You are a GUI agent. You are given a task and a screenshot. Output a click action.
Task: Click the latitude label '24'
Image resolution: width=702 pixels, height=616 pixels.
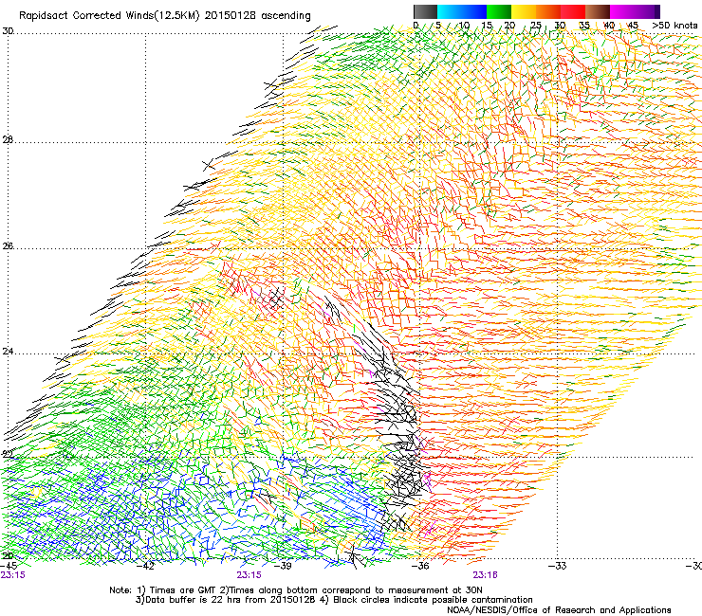click(8, 352)
